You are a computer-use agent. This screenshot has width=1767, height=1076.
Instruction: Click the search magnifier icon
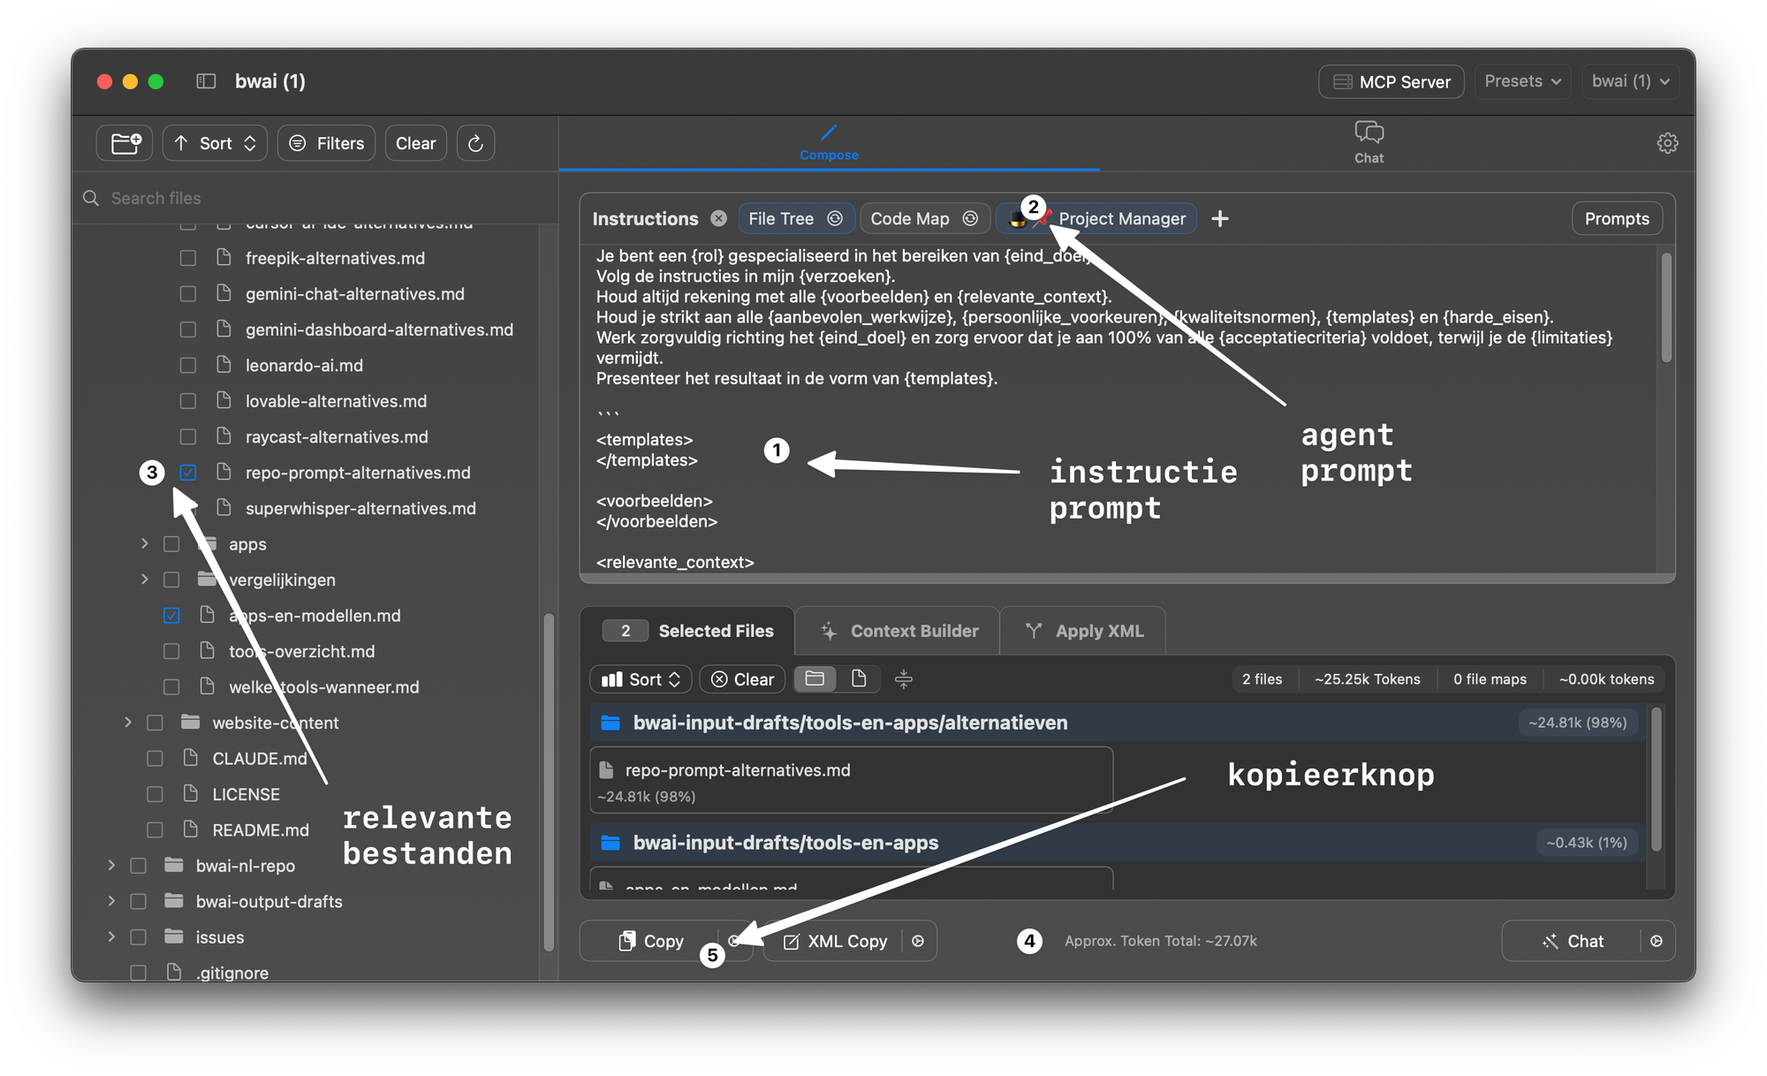pyautogui.click(x=91, y=198)
